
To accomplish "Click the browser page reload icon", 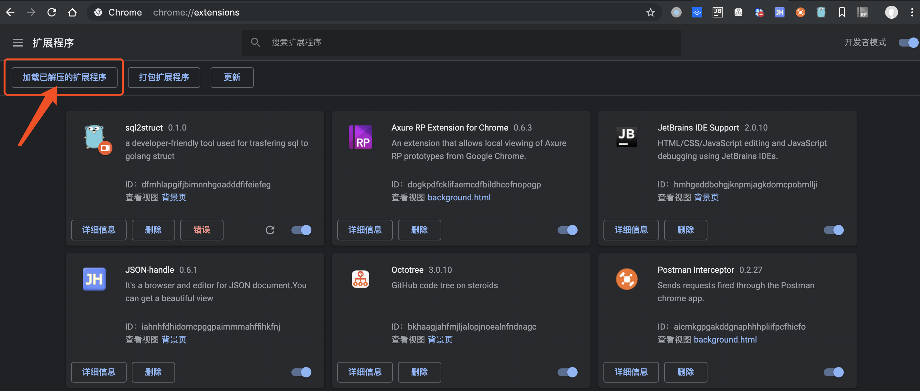I will (52, 13).
